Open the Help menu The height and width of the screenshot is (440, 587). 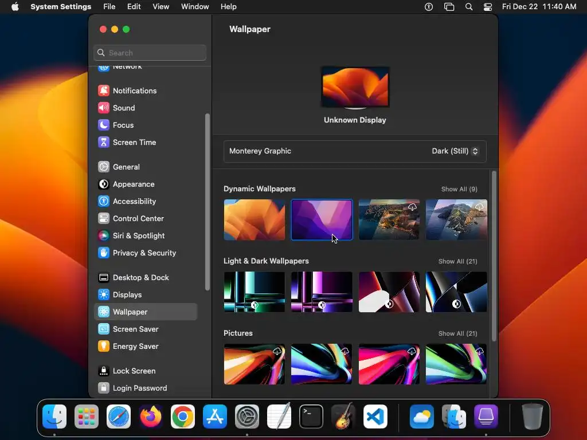click(x=228, y=7)
